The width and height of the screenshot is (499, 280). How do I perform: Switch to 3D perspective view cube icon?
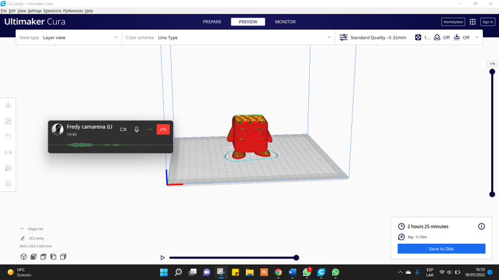[x=24, y=256]
